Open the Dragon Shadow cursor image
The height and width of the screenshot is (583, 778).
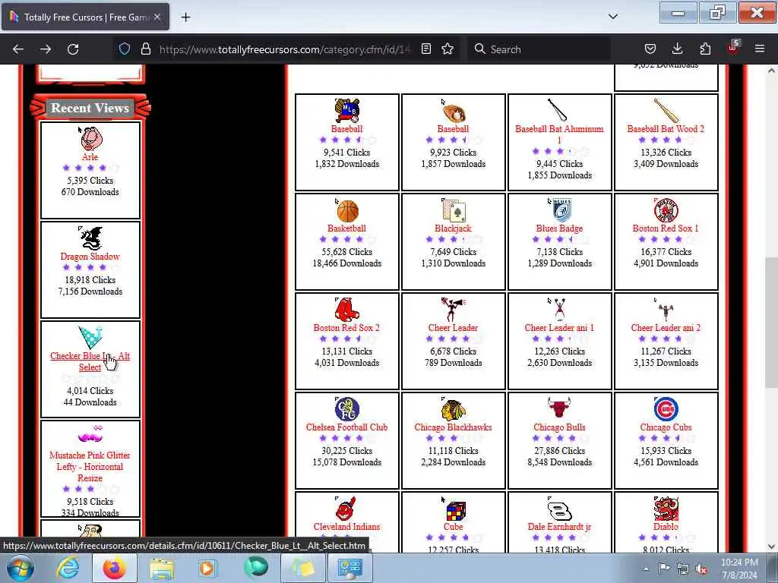click(90, 238)
